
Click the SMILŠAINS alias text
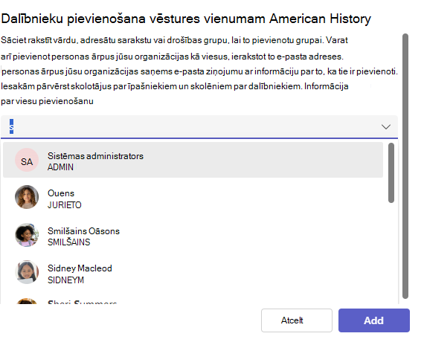coord(68,242)
